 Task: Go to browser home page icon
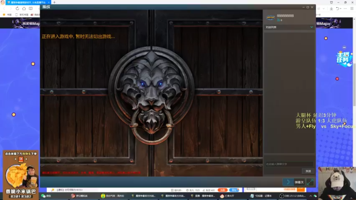point(24,8)
